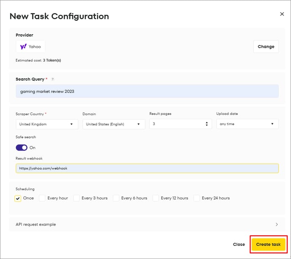Uncheck the Once scheduling checkbox
The height and width of the screenshot is (259, 291).
tap(18, 198)
